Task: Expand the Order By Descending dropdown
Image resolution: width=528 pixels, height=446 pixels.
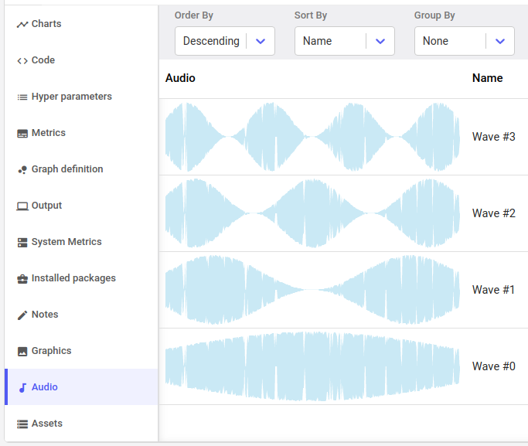Action: [x=225, y=41]
